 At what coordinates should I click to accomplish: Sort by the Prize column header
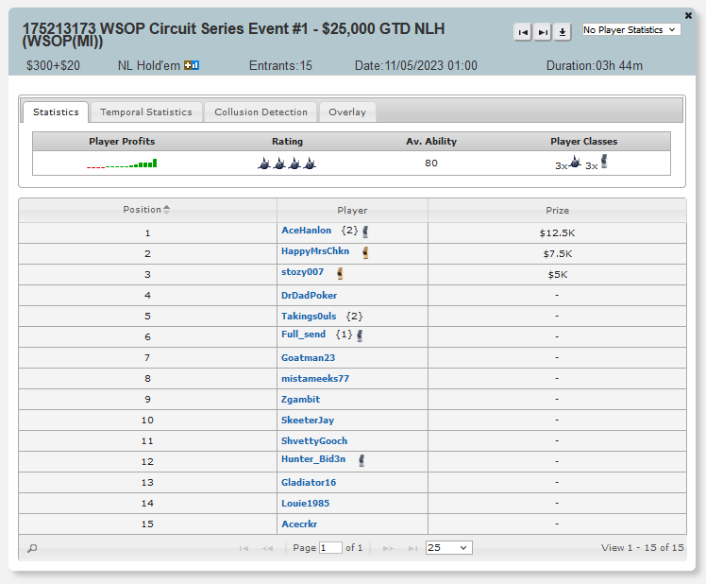click(557, 210)
